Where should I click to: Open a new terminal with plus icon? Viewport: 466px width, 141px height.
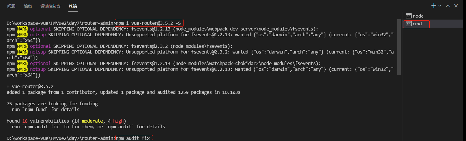coord(434,6)
